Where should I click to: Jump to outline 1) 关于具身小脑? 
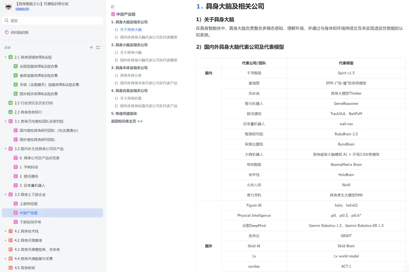click(128, 52)
